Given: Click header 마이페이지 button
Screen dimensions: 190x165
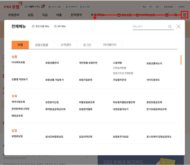Looking at the screenshot, I should (72, 7).
